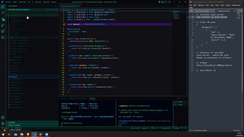Click the activity bar icon below Extensions
Image resolution: width=244 pixels, height=137 pixels.
3,37
